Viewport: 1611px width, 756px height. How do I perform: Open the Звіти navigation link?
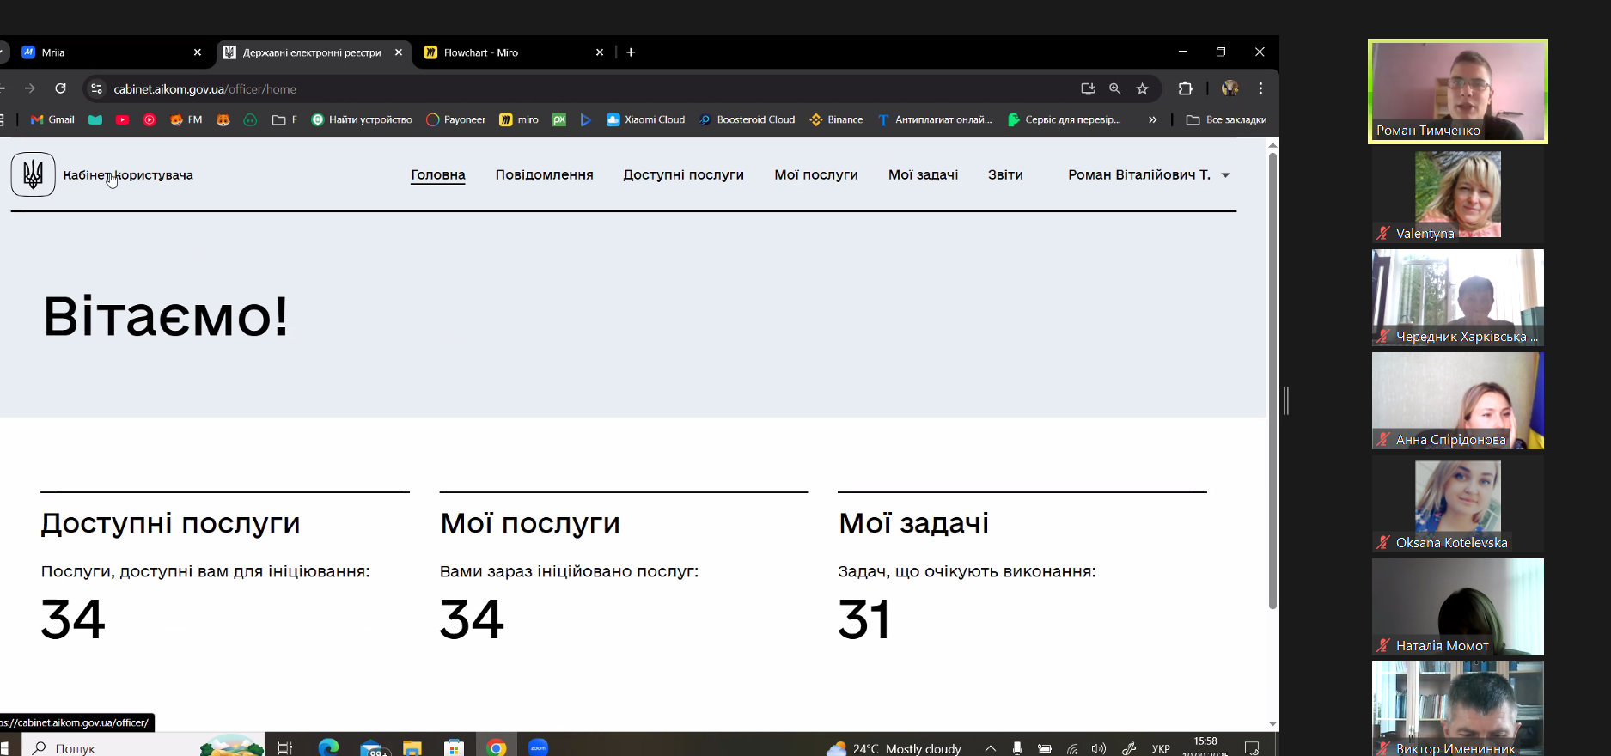tap(1005, 174)
